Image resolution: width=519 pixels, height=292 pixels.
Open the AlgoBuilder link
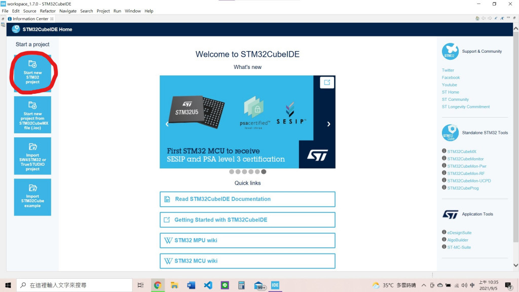pyautogui.click(x=458, y=240)
